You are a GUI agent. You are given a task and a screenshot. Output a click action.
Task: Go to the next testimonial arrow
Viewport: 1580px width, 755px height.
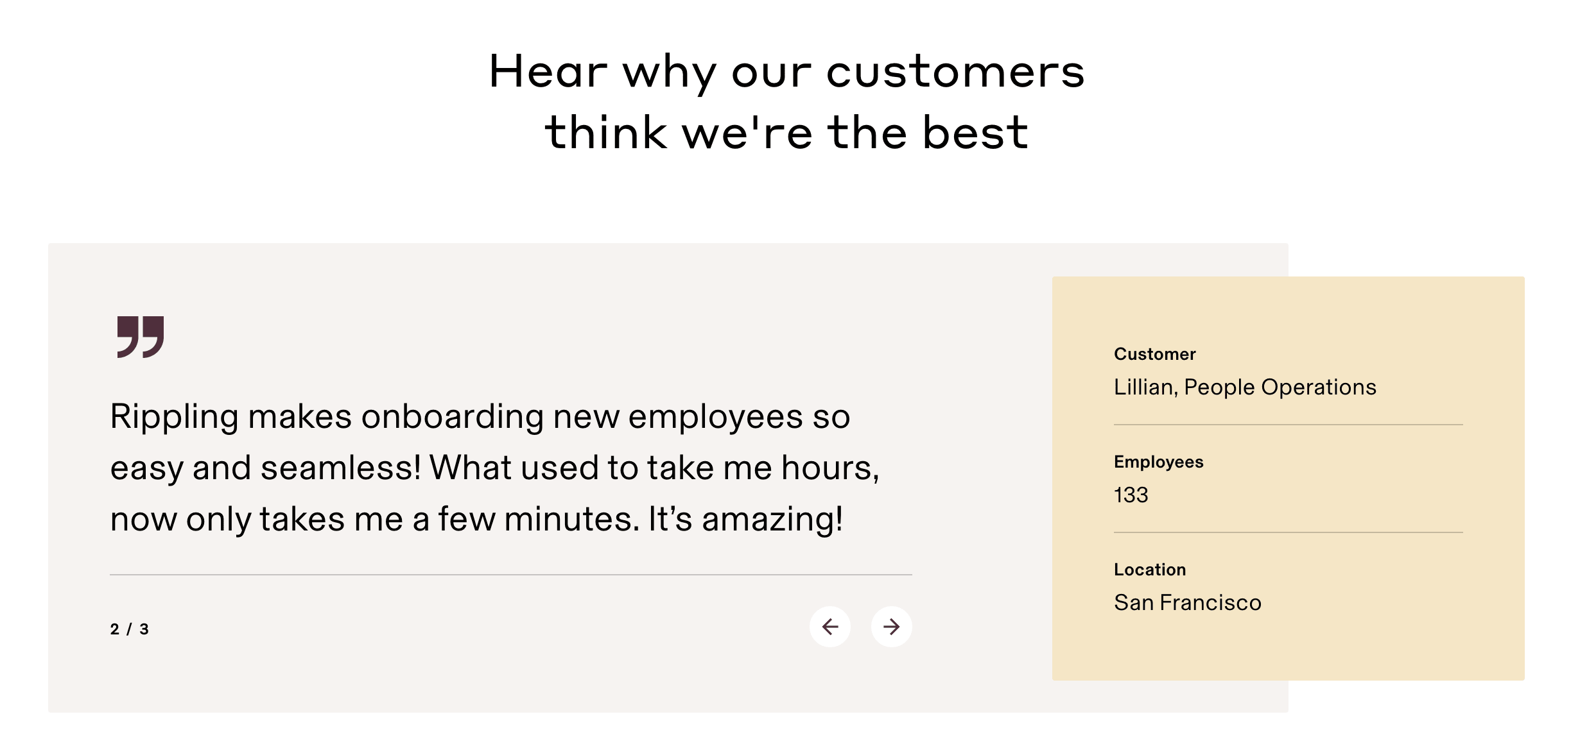[x=891, y=627]
